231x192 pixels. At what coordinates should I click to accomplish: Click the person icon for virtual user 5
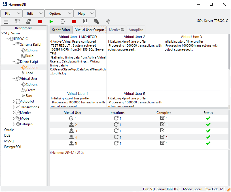coord(71,143)
